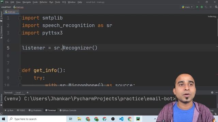This screenshot has height=122, width=218.
Task: Start debugging with the green bug icon
Action: click(x=202, y=7)
